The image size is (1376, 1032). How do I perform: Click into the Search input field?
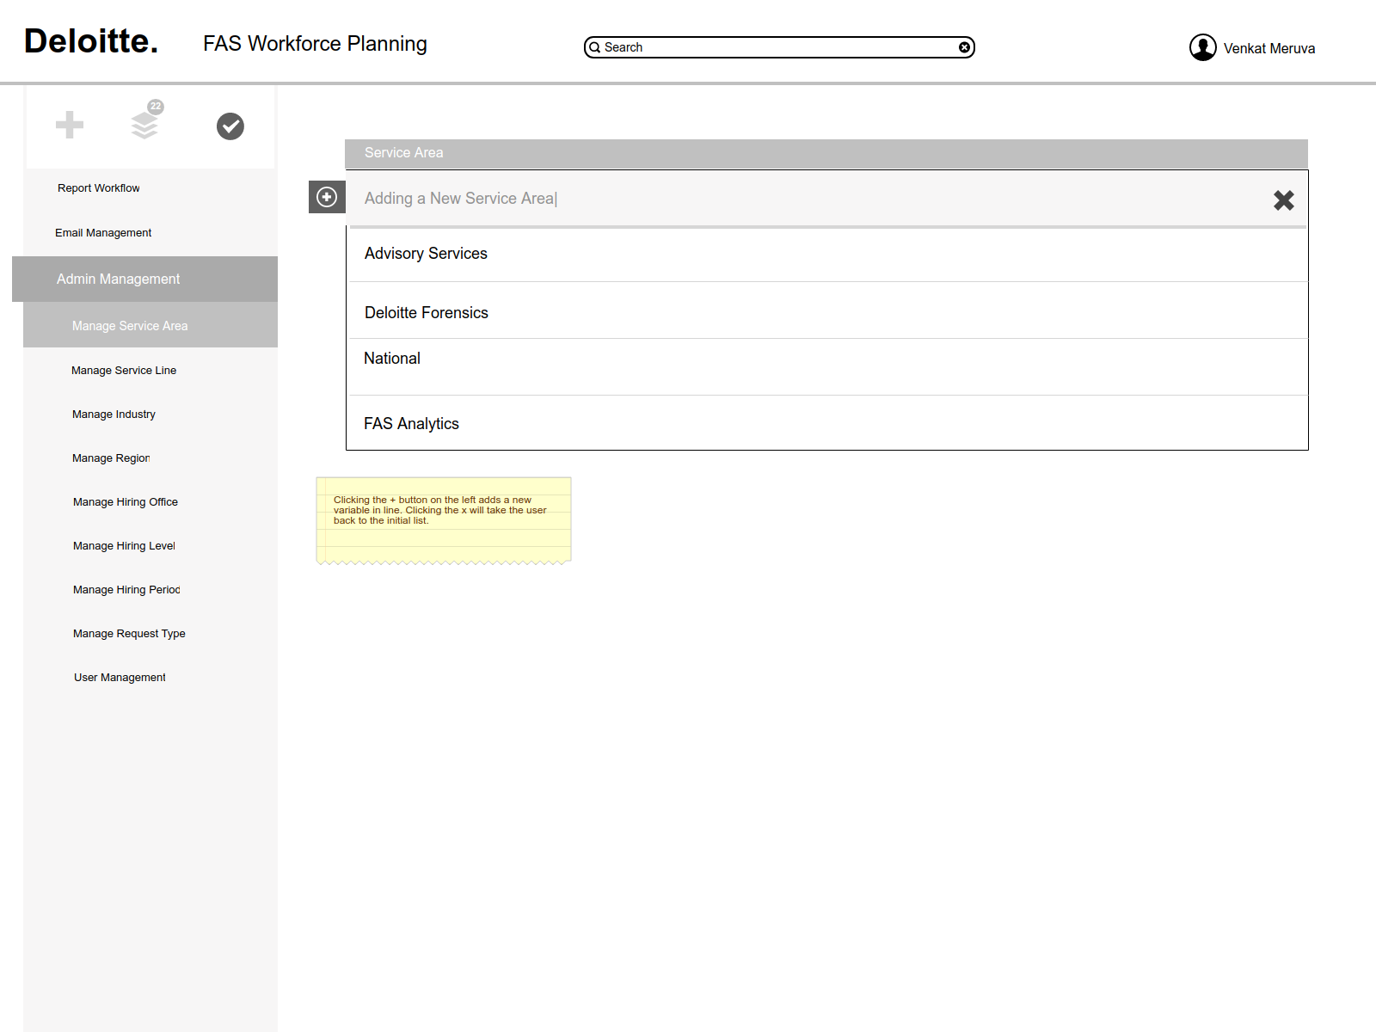click(779, 47)
